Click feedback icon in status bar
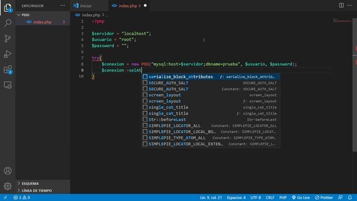The height and width of the screenshot is (201, 357). 340,197
